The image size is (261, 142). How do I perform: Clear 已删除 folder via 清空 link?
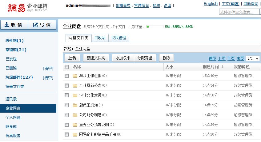click(48, 68)
